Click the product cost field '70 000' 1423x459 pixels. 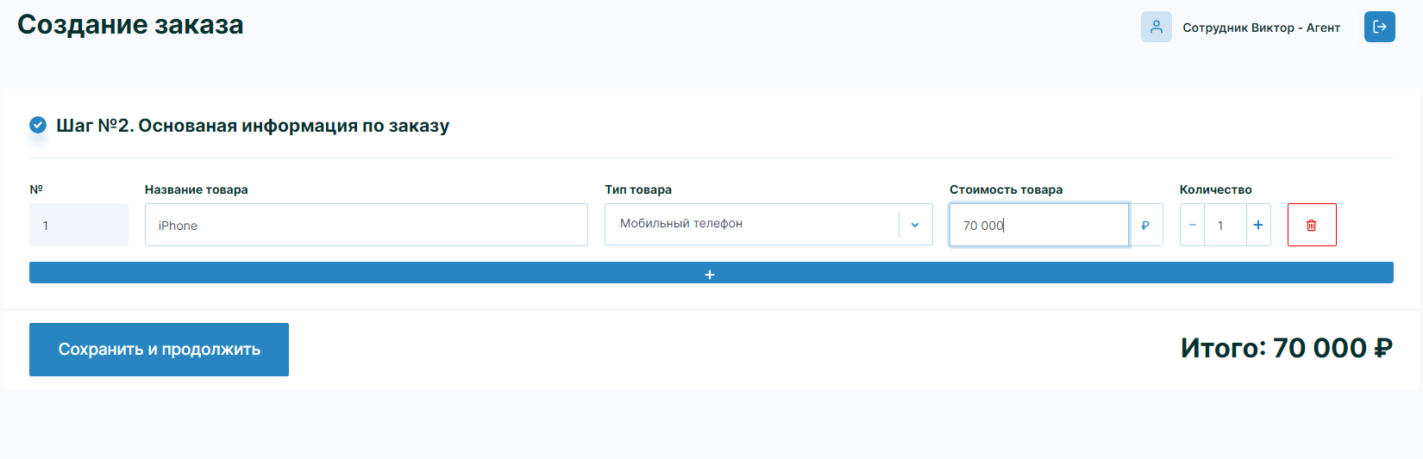pyautogui.click(x=1038, y=225)
